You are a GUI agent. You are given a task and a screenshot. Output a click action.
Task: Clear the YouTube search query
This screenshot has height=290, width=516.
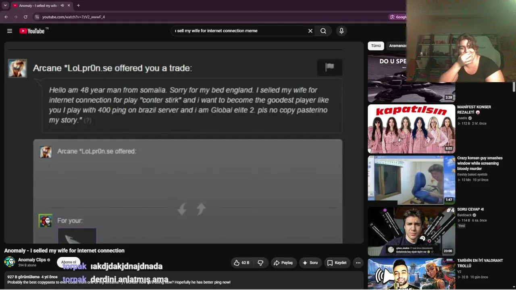click(310, 31)
